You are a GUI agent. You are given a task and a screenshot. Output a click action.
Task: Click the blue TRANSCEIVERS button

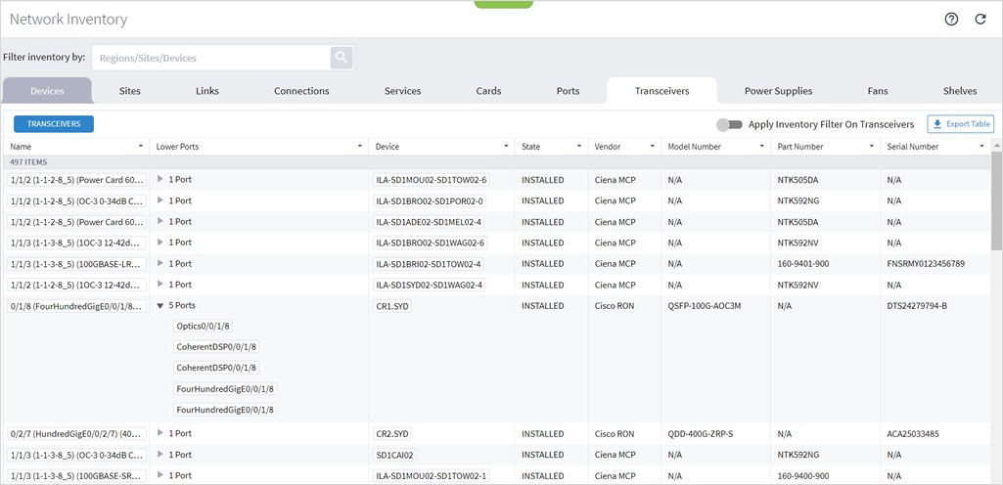point(54,124)
